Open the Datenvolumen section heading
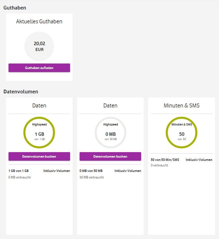The width and height of the screenshot is (219, 239). tap(21, 92)
